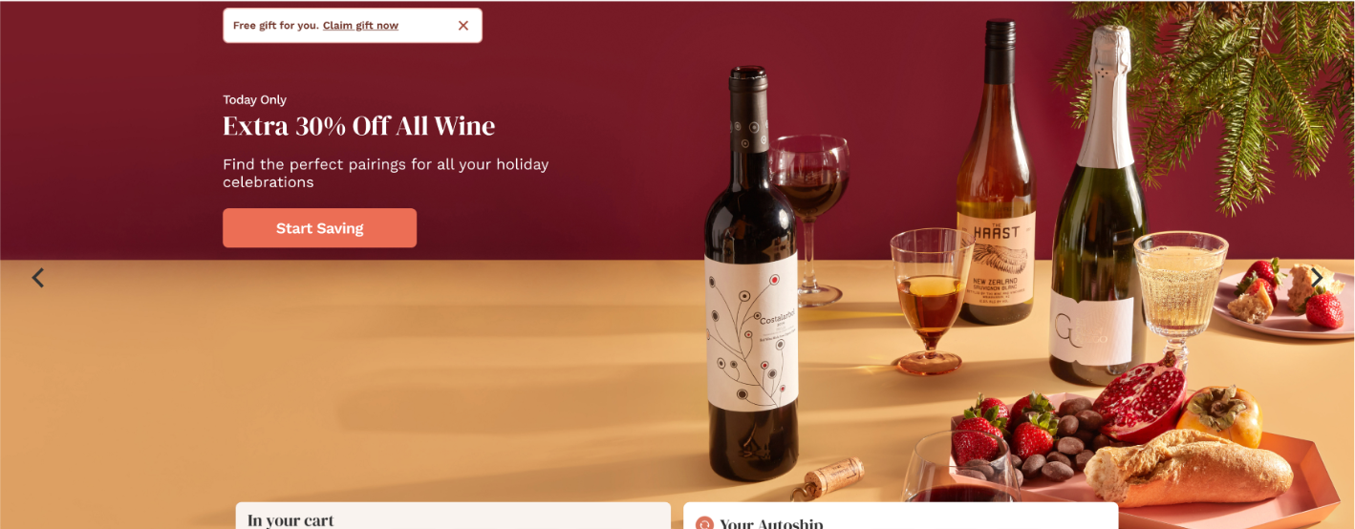Click the sparkling wine bottle with white label
1355x529 pixels.
(x=1095, y=205)
